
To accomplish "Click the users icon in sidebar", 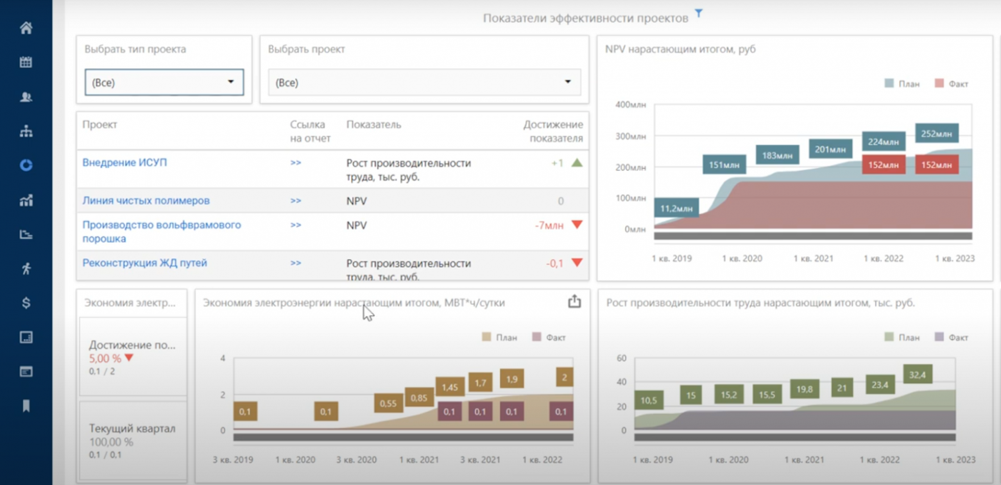I will (x=26, y=97).
